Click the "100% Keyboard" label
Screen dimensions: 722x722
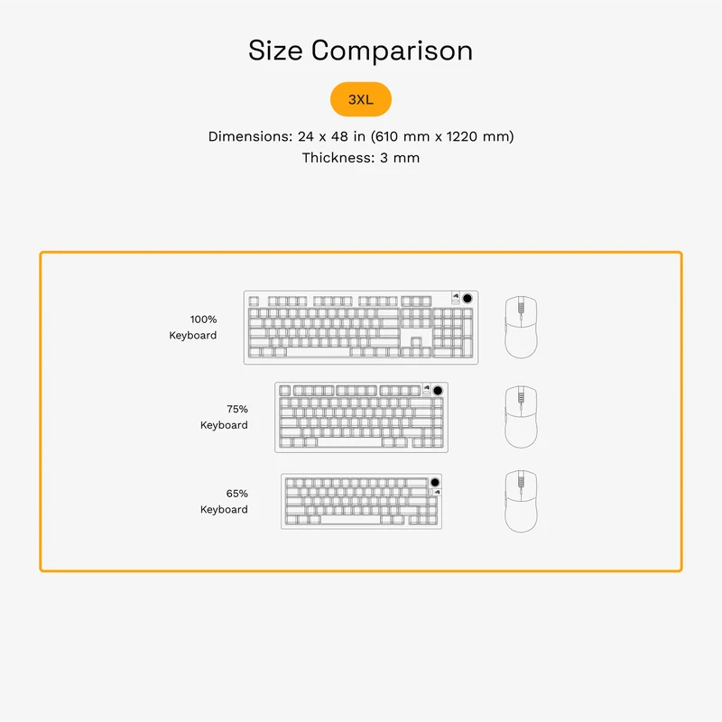tap(193, 328)
